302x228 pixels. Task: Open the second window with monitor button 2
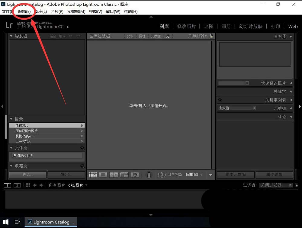click(17, 185)
